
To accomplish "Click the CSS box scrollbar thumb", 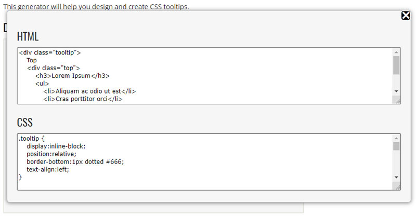I will point(396,146).
